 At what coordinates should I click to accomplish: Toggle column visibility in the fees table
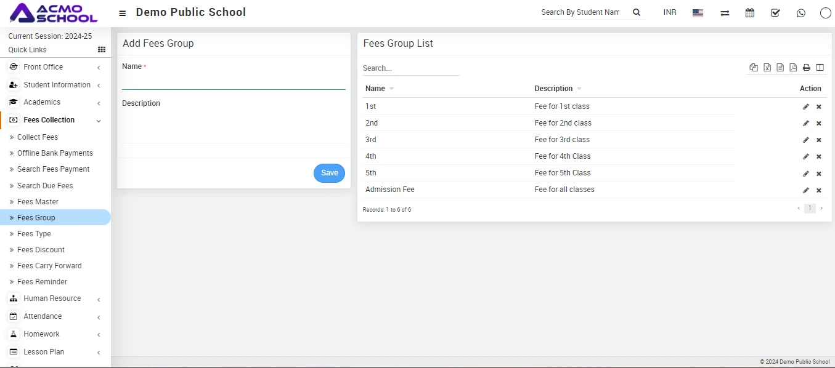click(820, 68)
